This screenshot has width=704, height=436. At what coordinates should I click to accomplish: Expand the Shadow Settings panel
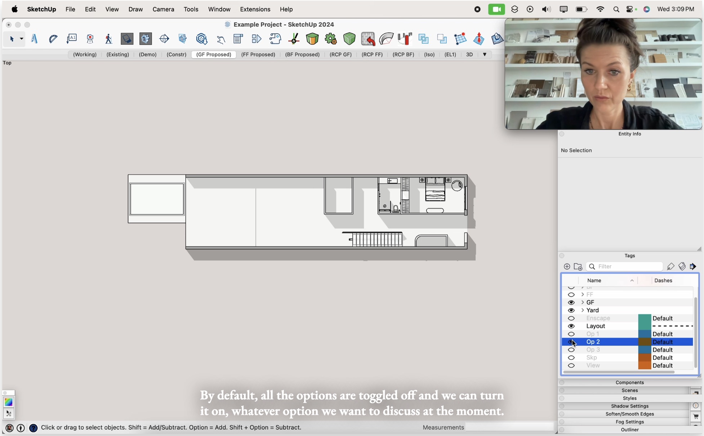pyautogui.click(x=629, y=406)
